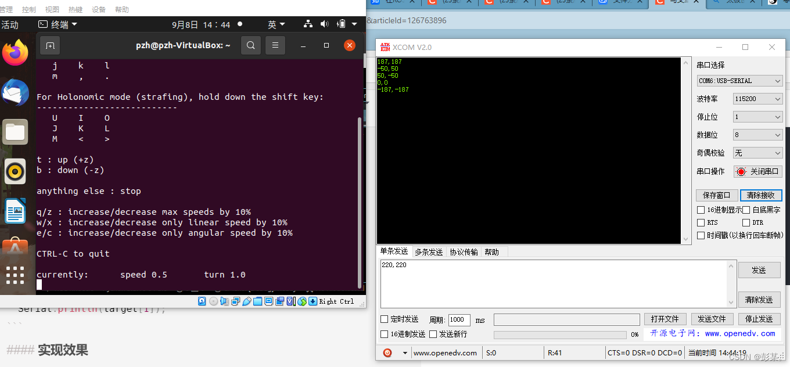
Task: Open the parity 无 dropdown
Action: [x=758, y=153]
